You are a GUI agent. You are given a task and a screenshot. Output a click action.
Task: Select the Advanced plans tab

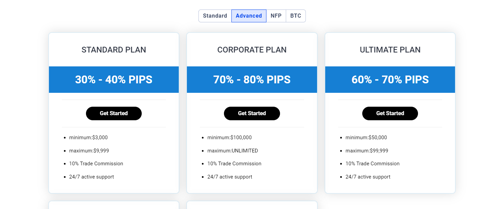[x=249, y=16]
